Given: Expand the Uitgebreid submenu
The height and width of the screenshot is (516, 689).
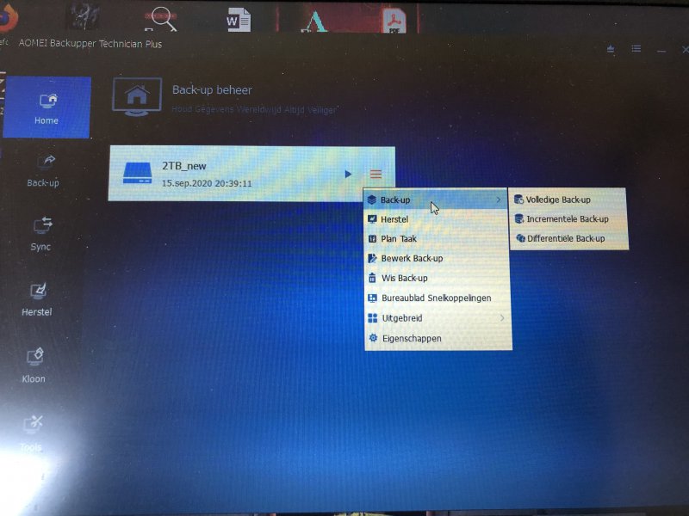Looking at the screenshot, I should (438, 318).
